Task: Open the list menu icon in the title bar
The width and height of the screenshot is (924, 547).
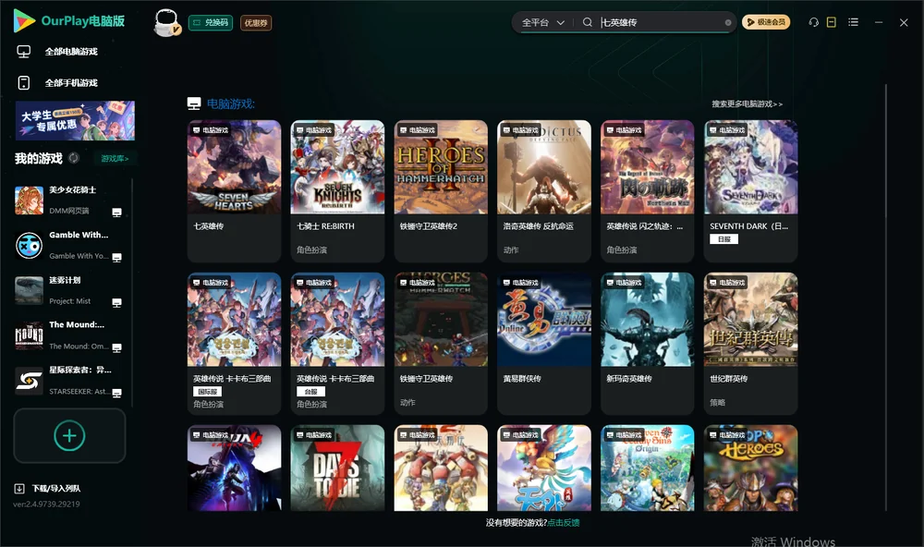Action: tap(853, 22)
